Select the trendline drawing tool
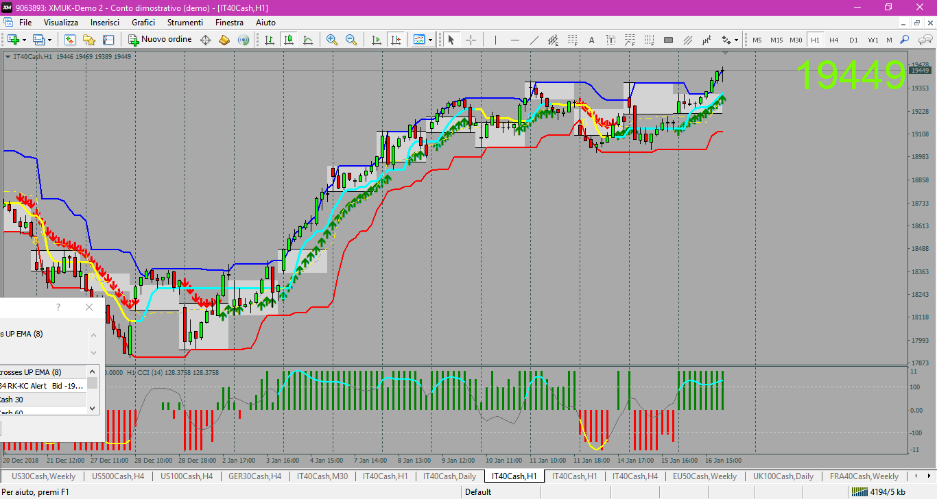This screenshot has height=499, width=937. click(534, 40)
